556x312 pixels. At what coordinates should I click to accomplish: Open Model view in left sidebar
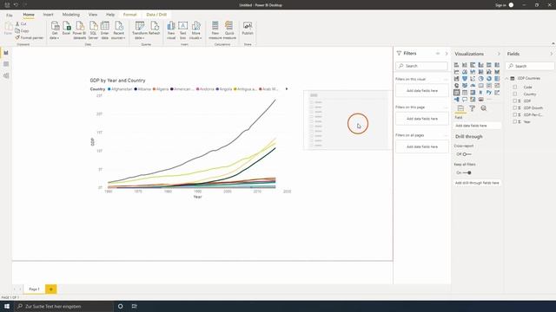[x=6, y=75]
